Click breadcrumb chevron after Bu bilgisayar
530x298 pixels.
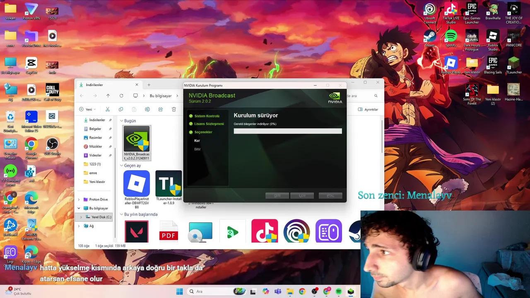tap(177, 96)
